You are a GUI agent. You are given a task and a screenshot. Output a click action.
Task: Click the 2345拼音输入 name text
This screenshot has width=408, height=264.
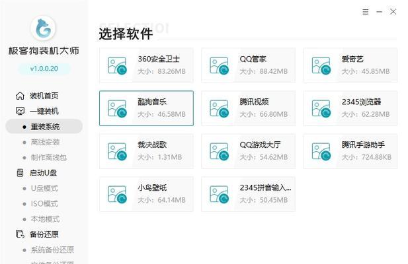pos(265,187)
